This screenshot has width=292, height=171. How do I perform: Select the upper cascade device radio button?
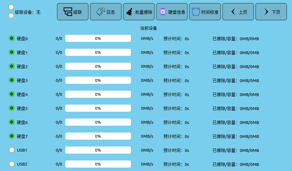click(x=11, y=7)
